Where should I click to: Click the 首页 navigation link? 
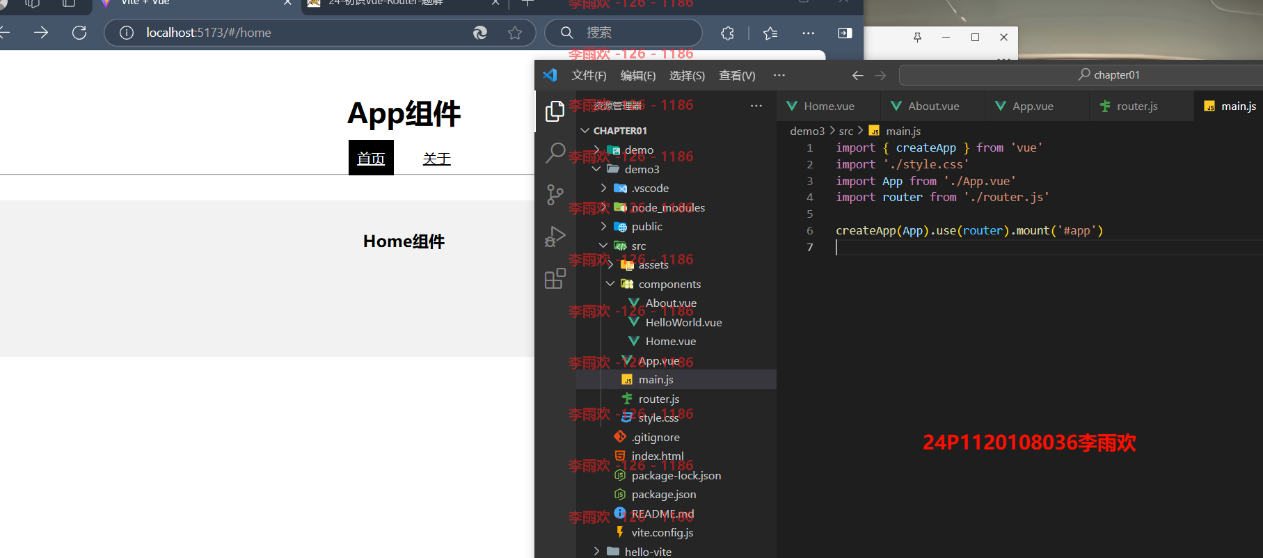(371, 158)
